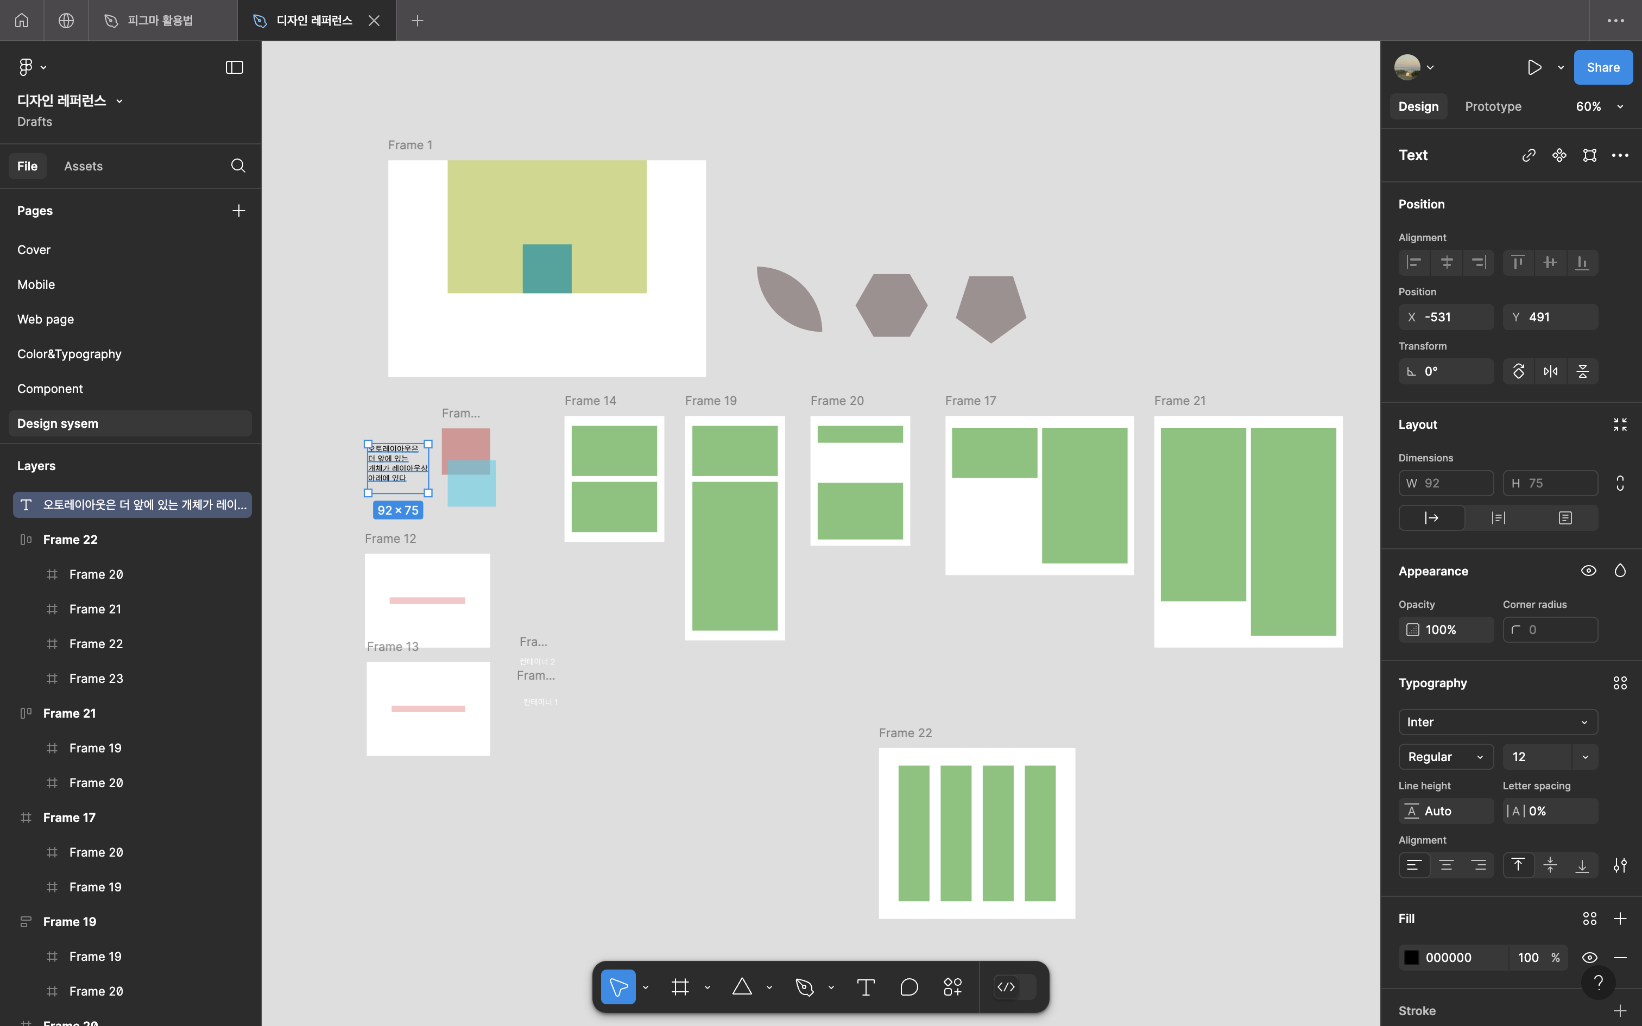Click the align left icon

1414,263
